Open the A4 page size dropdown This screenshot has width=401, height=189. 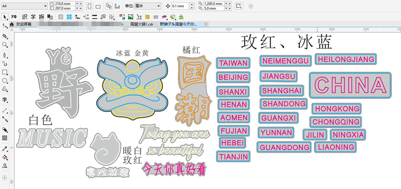pos(24,6)
